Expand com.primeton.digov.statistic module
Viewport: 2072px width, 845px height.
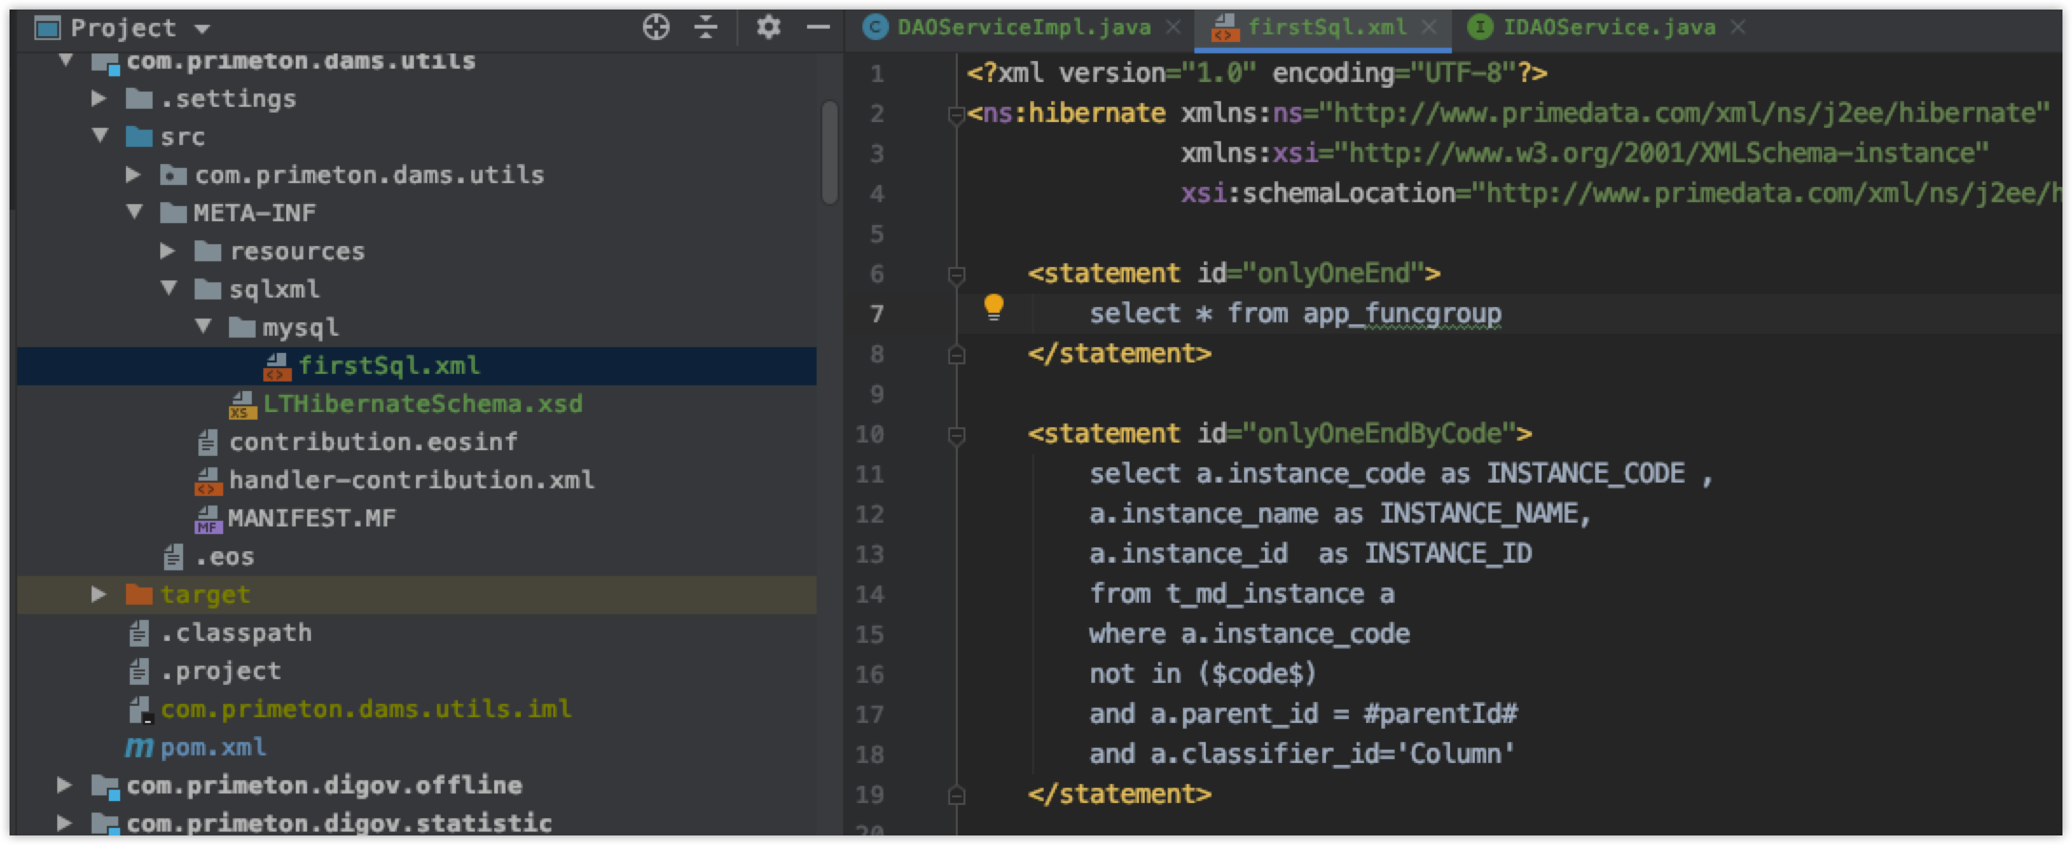(x=65, y=823)
